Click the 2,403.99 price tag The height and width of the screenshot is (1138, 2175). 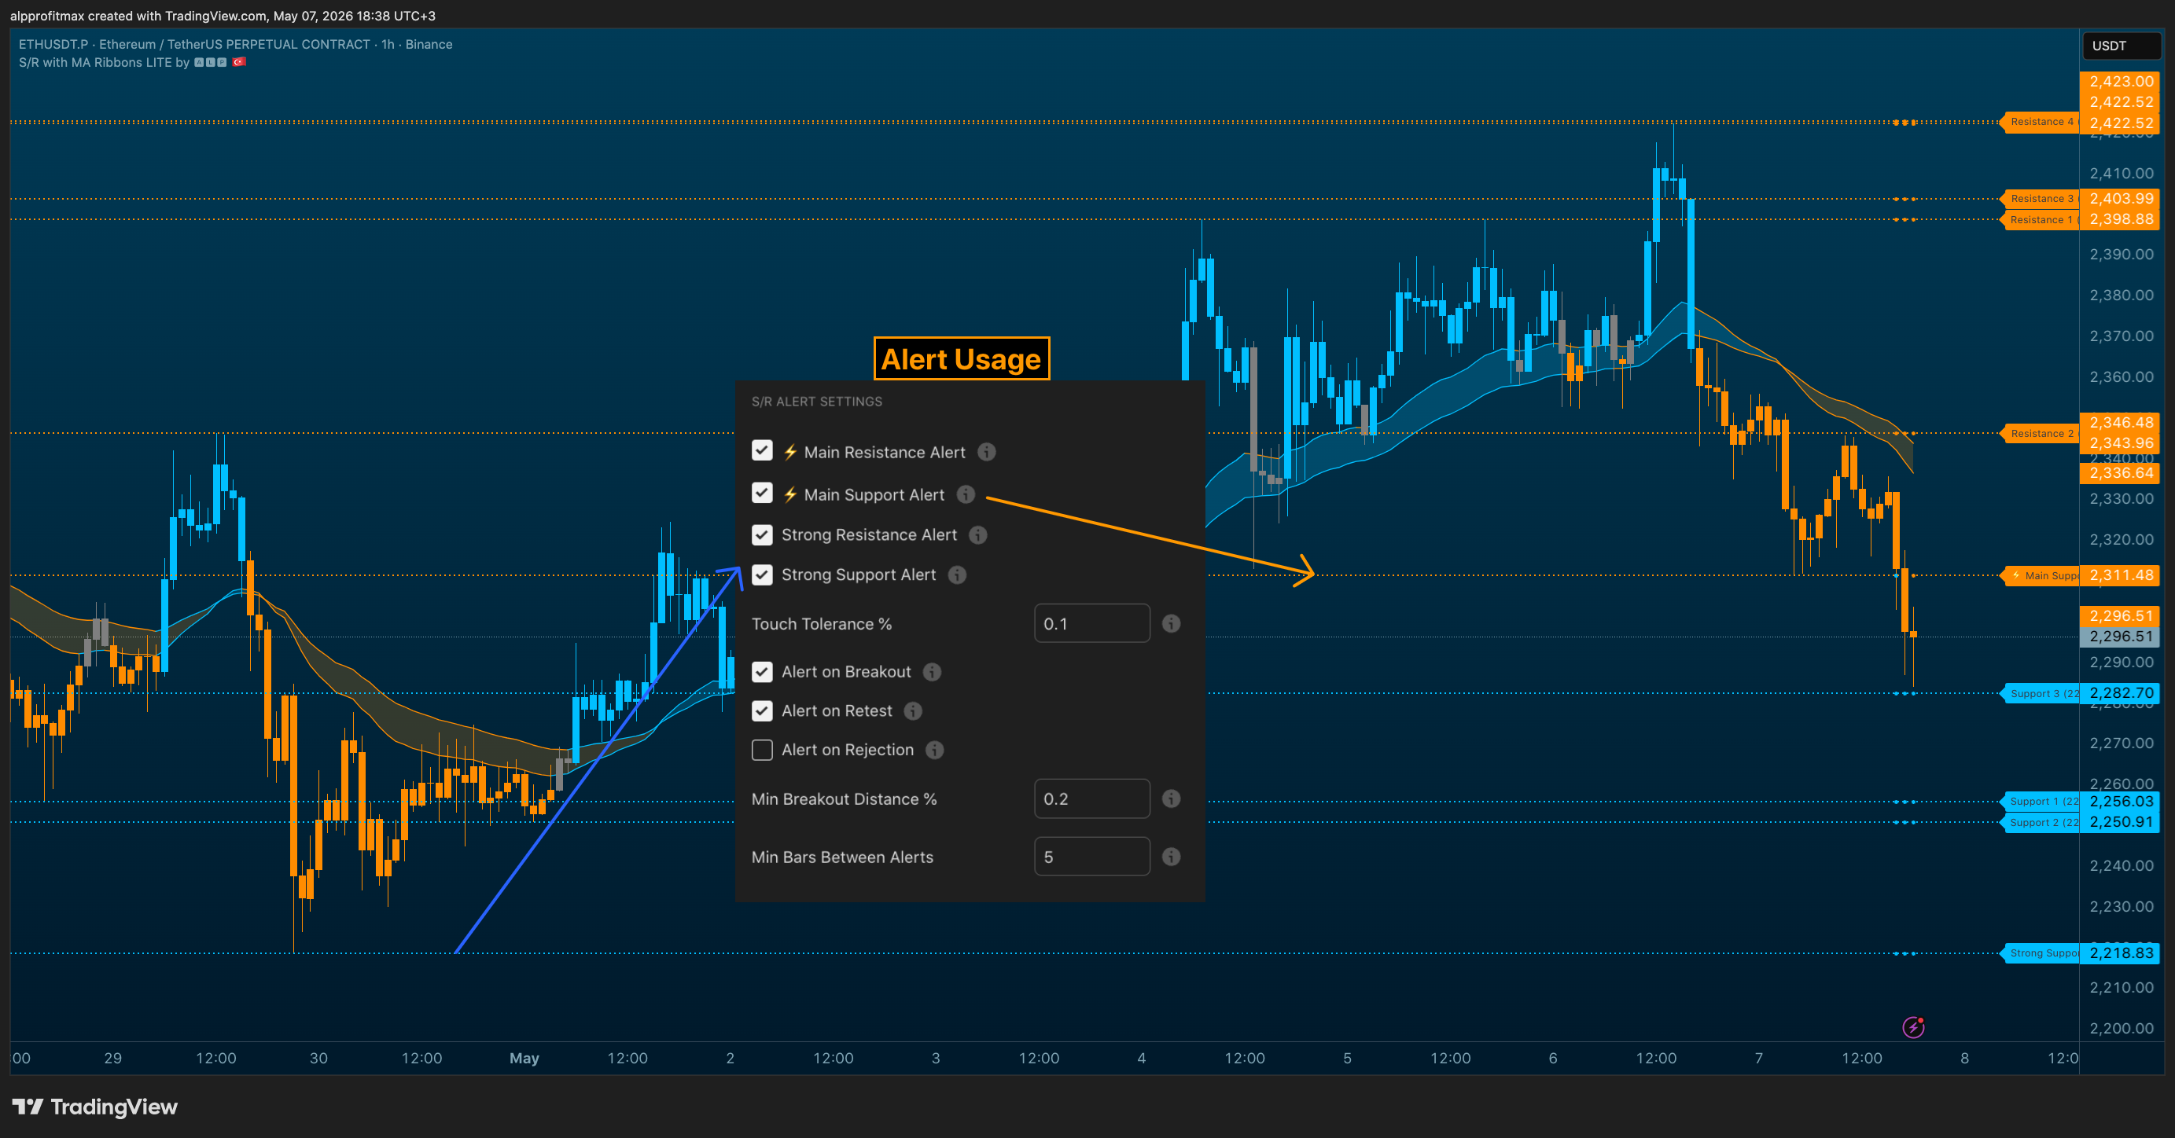click(x=2120, y=198)
